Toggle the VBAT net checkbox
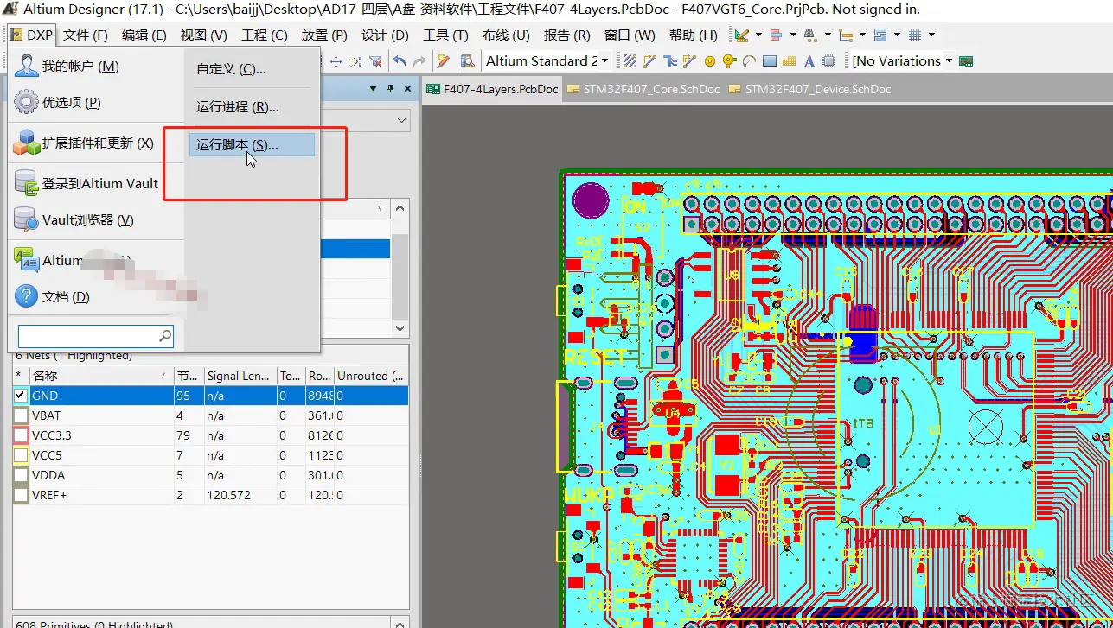This screenshot has width=1113, height=628. tap(21, 415)
